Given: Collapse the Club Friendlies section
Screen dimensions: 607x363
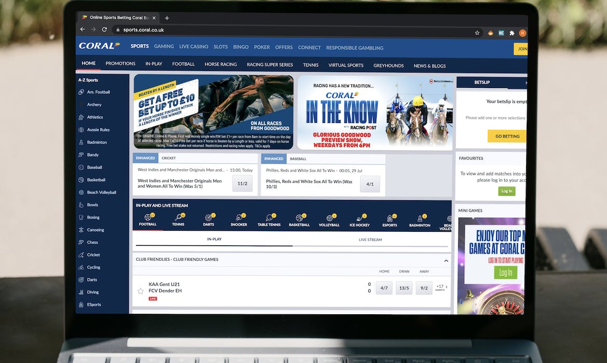Looking at the screenshot, I should pos(446,261).
